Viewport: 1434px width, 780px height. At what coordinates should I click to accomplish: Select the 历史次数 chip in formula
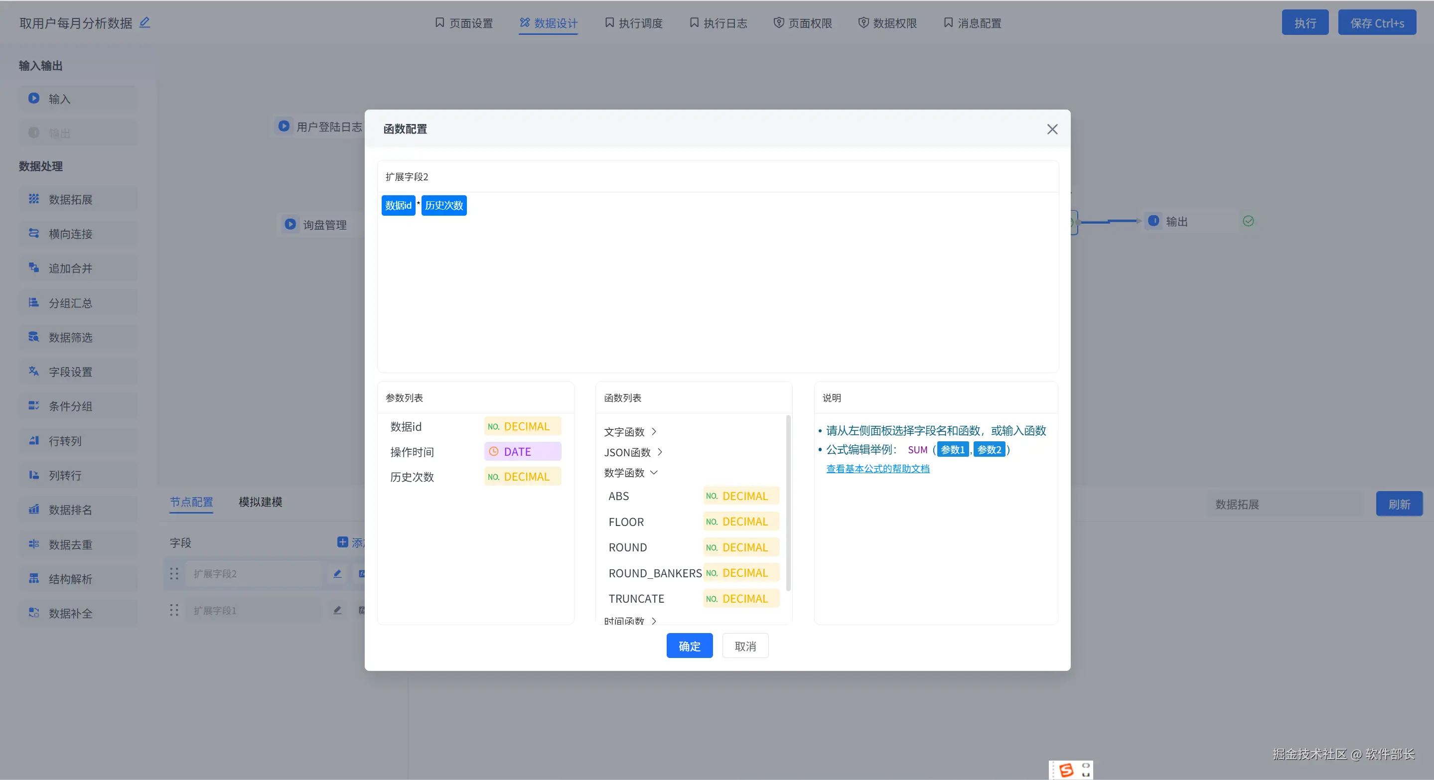[443, 205]
